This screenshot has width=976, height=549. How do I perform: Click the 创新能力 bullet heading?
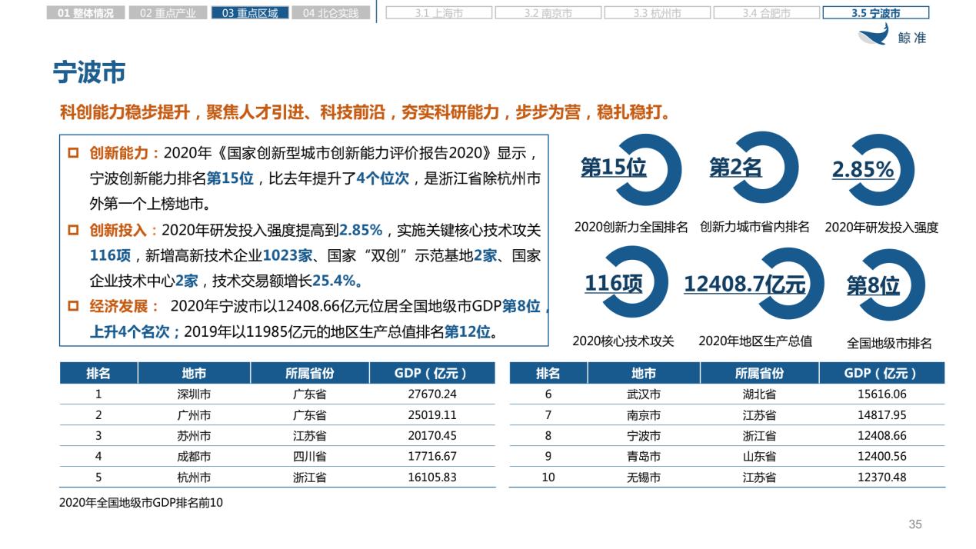125,152
